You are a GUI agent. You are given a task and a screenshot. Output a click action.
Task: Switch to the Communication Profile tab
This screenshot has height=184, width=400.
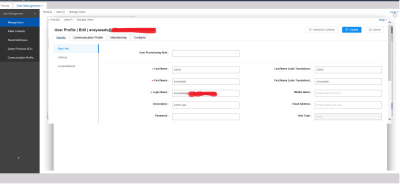pyautogui.click(x=88, y=37)
